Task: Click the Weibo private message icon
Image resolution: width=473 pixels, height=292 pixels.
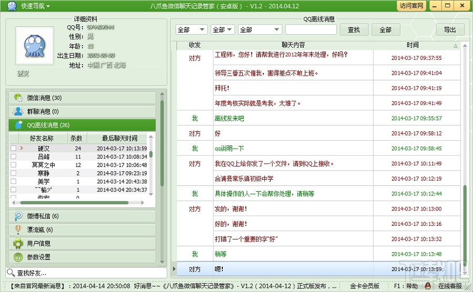Action: 18,216
